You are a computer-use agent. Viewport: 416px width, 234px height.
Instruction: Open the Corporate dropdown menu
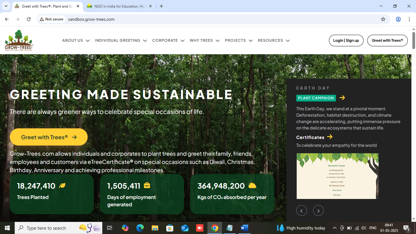point(168,41)
